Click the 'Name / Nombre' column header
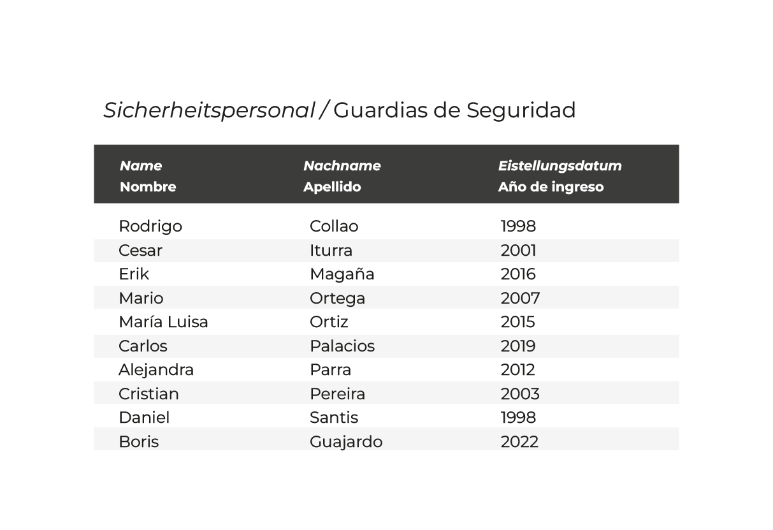 tap(148, 176)
